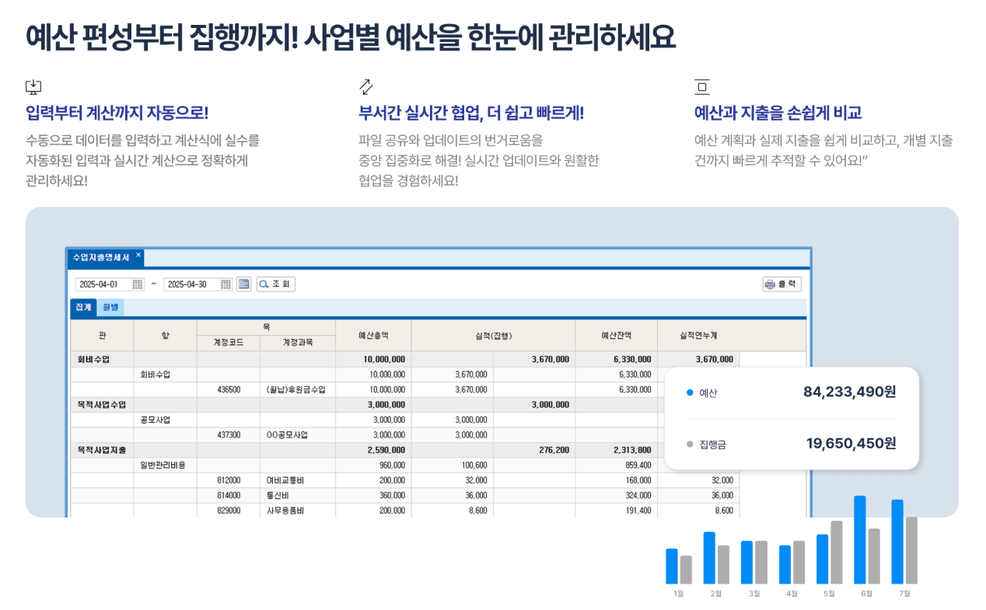The image size is (986, 610).
Task: Click the 출력 print button
Action: [781, 284]
